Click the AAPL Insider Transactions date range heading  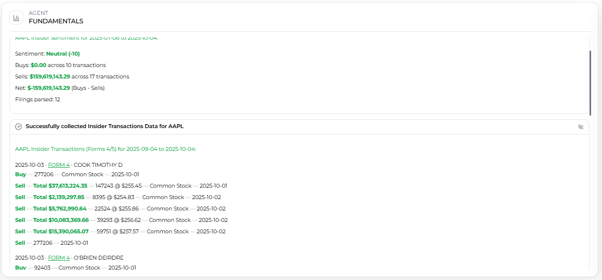pos(106,149)
